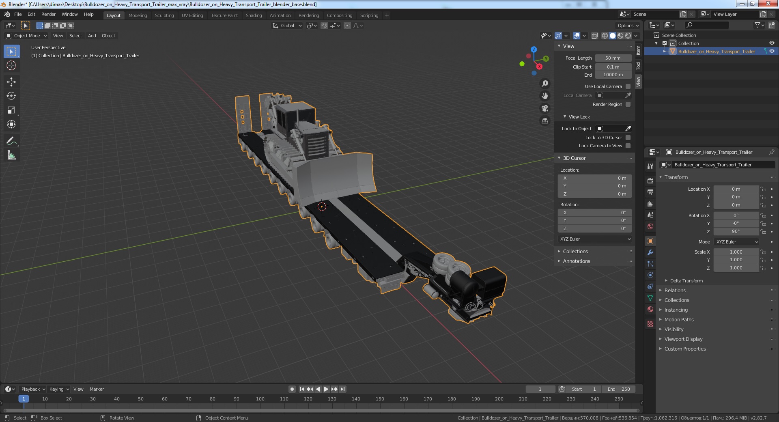Open Object Mode dropdown
Screen dimensions: 779x422
(x=26, y=36)
